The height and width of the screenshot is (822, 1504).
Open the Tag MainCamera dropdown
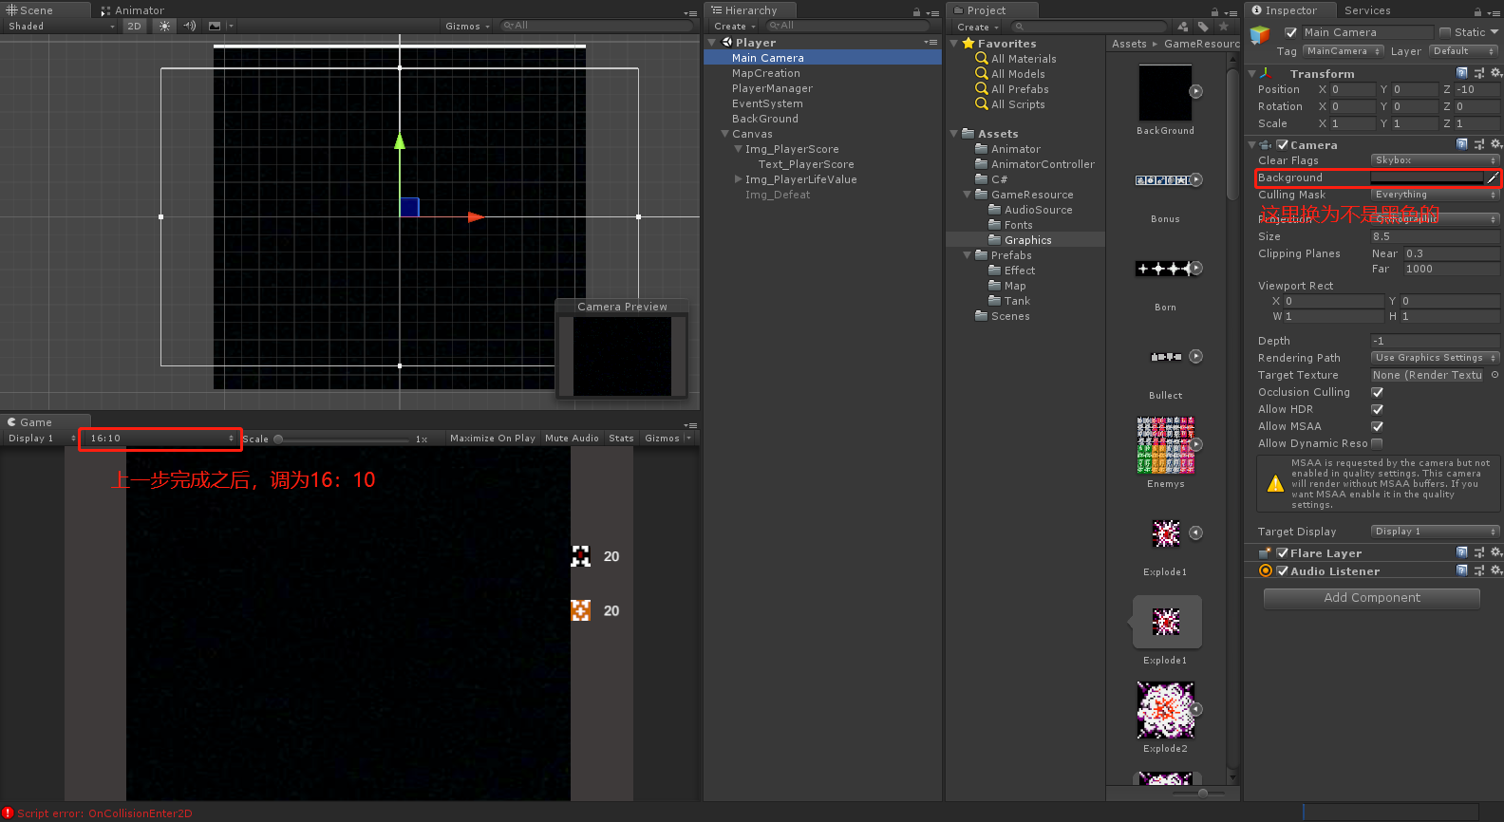pos(1343,51)
